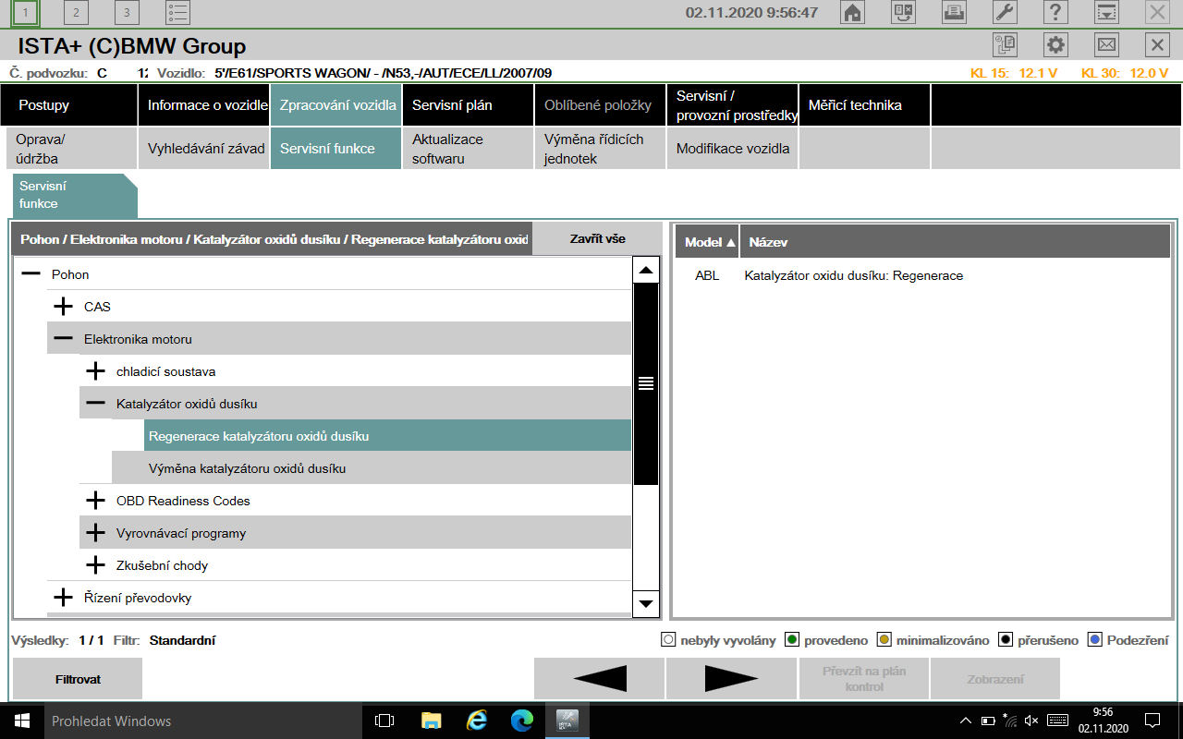Expand the CAS tree node
The height and width of the screenshot is (739, 1183).
64,307
